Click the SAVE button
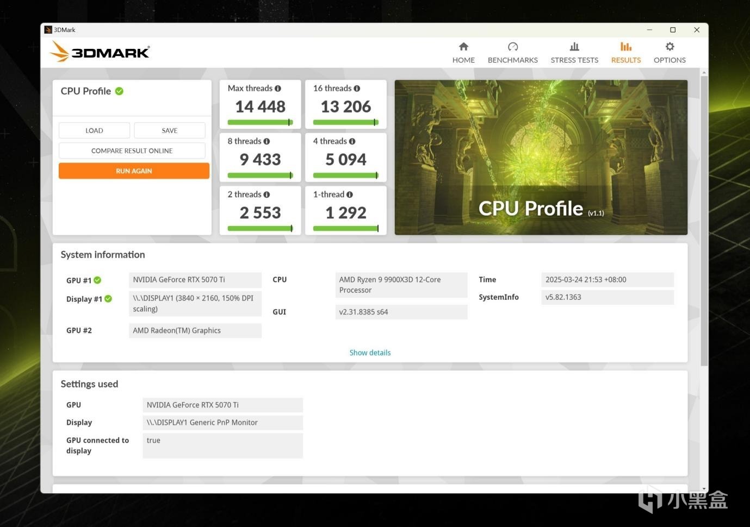Viewport: 750px width, 527px height. point(170,130)
